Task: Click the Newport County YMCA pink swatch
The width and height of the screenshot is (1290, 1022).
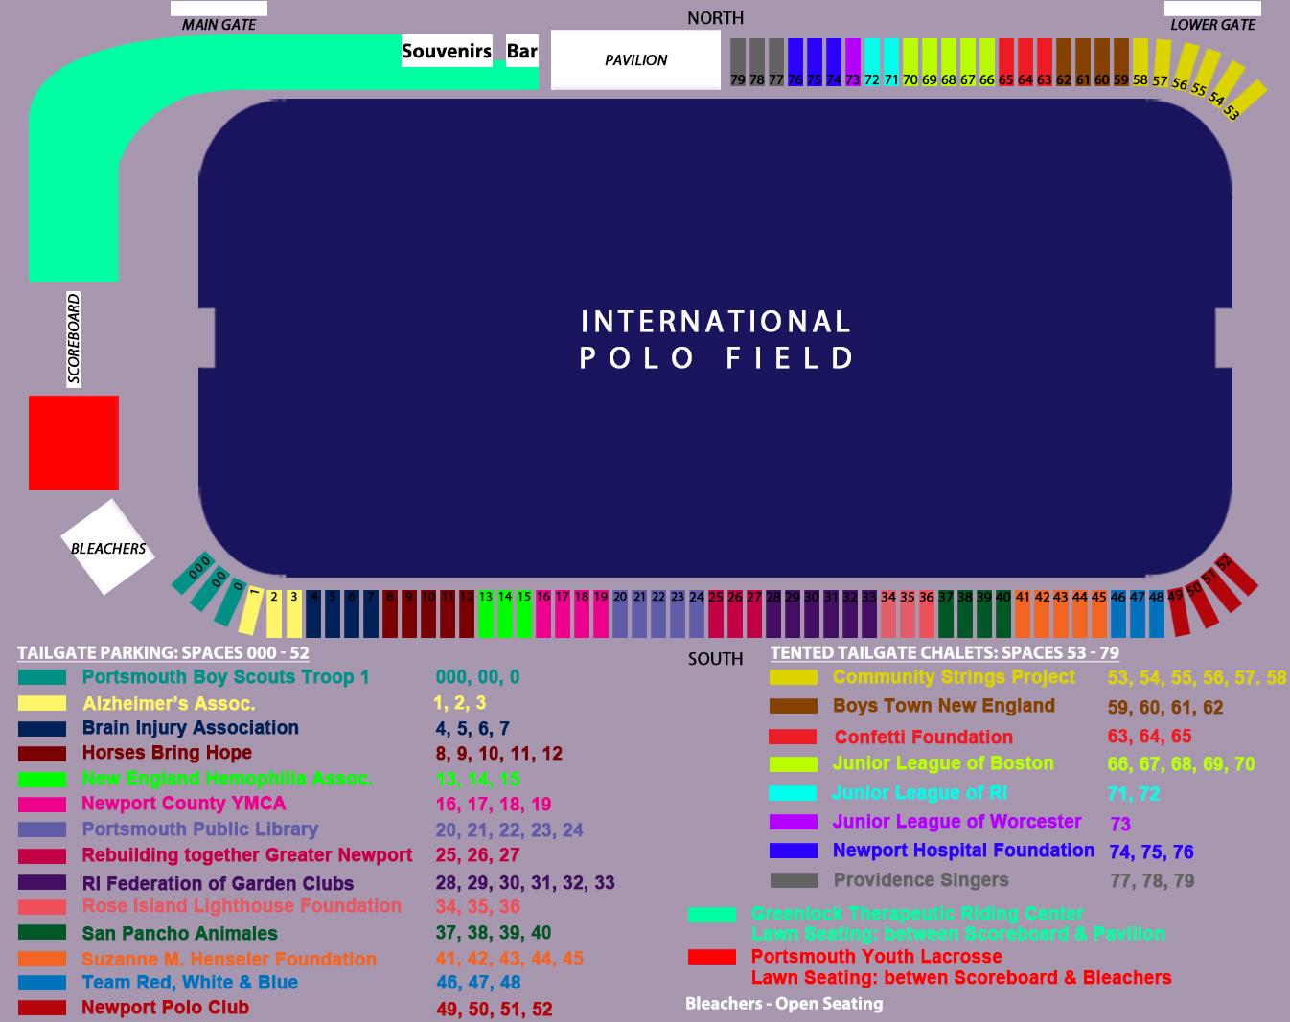Action: tap(42, 805)
